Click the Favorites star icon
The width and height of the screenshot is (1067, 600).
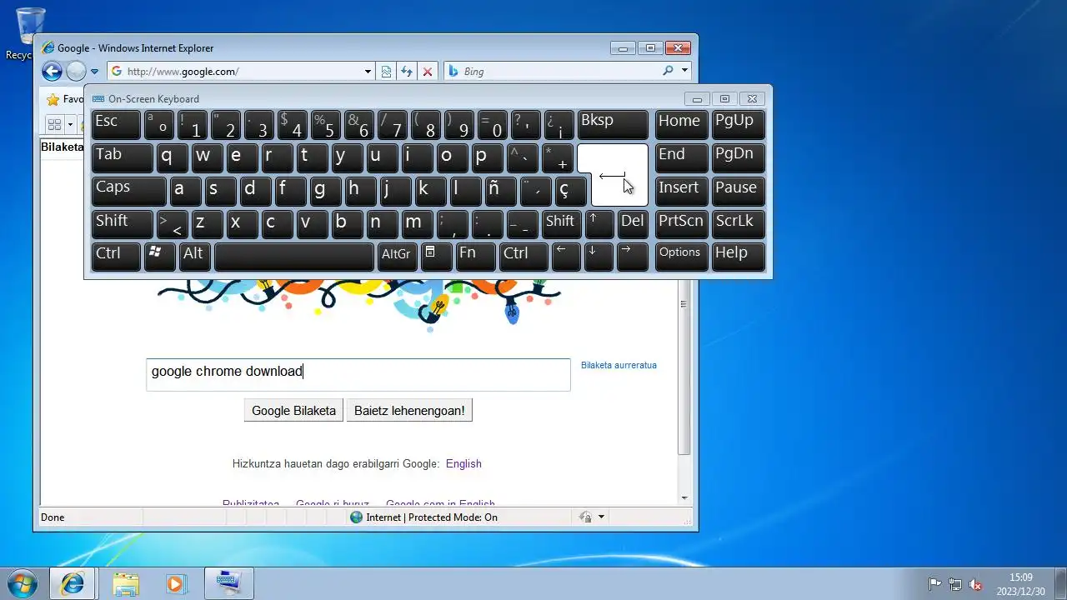coord(53,99)
